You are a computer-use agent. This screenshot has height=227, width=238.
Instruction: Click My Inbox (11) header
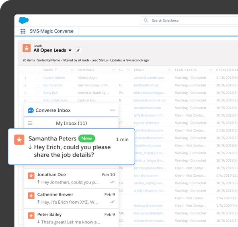coord(71,123)
